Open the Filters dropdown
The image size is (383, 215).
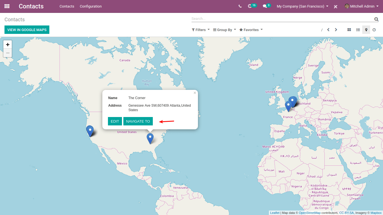pos(201,30)
